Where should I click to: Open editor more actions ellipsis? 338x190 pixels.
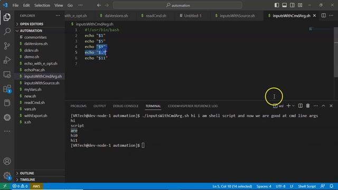pos(331,15)
